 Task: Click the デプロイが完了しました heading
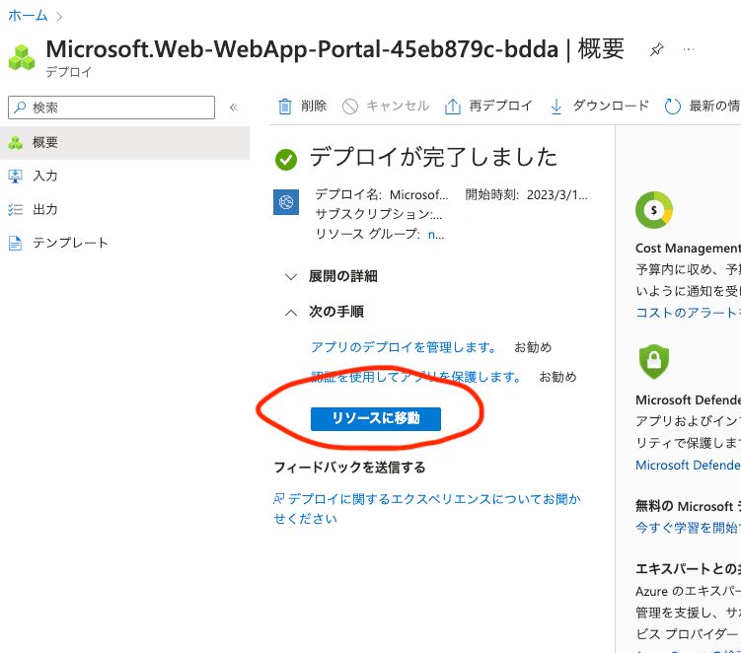433,158
